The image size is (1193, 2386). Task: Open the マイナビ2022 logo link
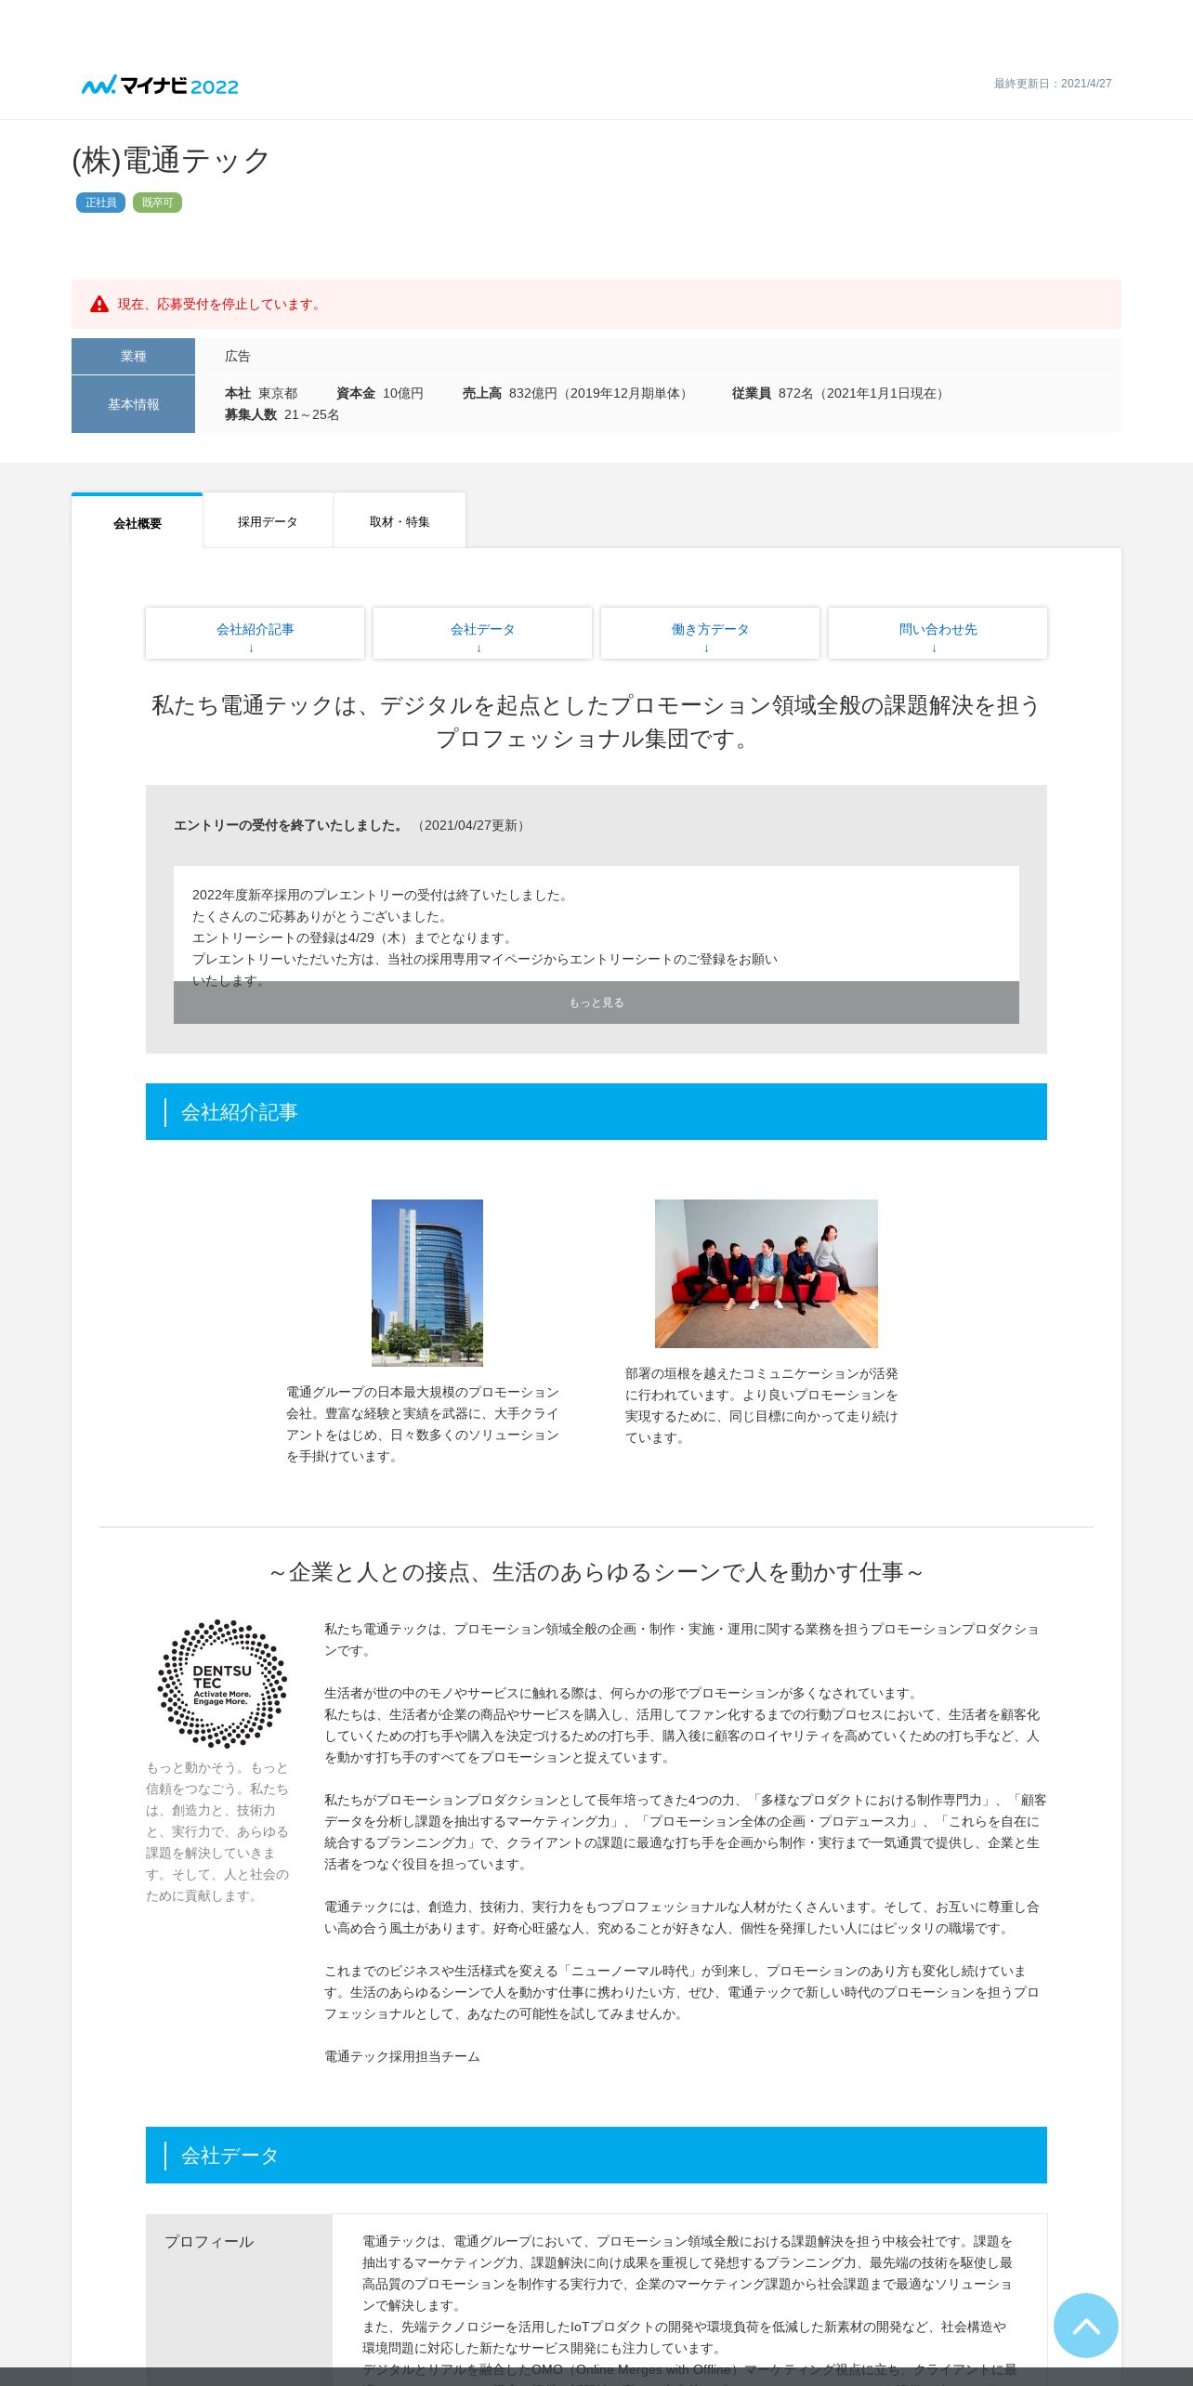(160, 85)
